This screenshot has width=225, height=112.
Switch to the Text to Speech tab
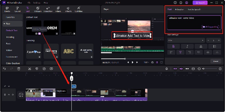[x=194, y=9]
